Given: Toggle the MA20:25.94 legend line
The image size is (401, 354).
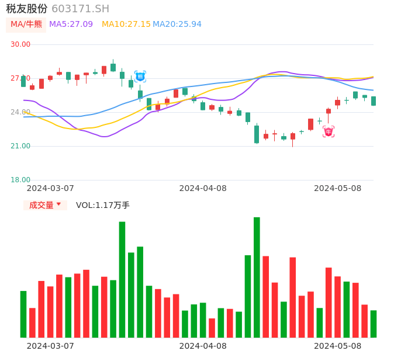Looking at the screenshot, I should pos(177,25).
